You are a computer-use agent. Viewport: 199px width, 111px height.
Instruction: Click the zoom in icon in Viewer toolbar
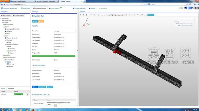[x=81, y=15]
